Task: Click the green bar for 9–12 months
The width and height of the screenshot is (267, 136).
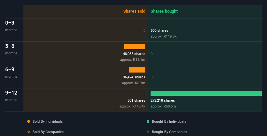Action: point(206,93)
